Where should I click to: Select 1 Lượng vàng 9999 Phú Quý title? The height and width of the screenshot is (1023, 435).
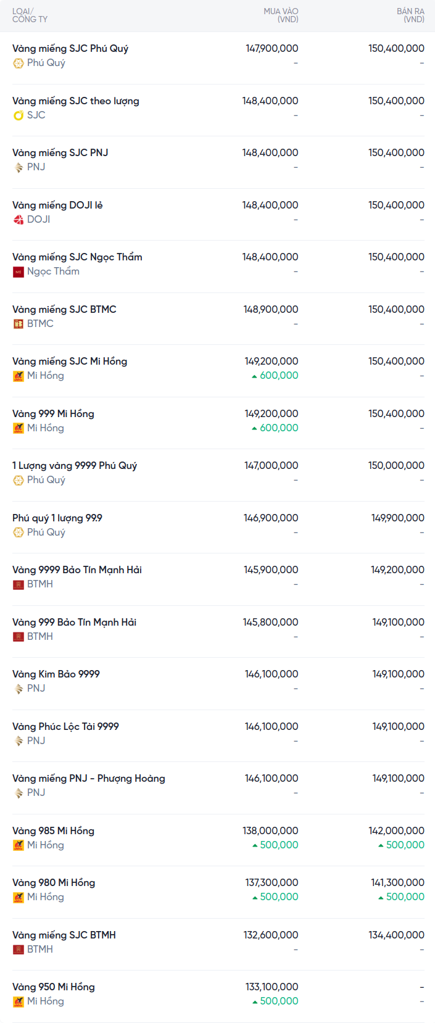point(75,465)
